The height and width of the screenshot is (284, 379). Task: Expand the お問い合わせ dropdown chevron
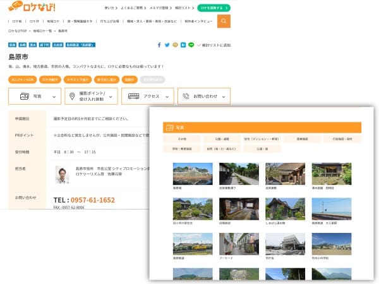(224, 97)
